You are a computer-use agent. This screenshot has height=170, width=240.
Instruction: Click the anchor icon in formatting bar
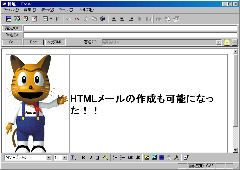pyautogui.click(x=169, y=157)
